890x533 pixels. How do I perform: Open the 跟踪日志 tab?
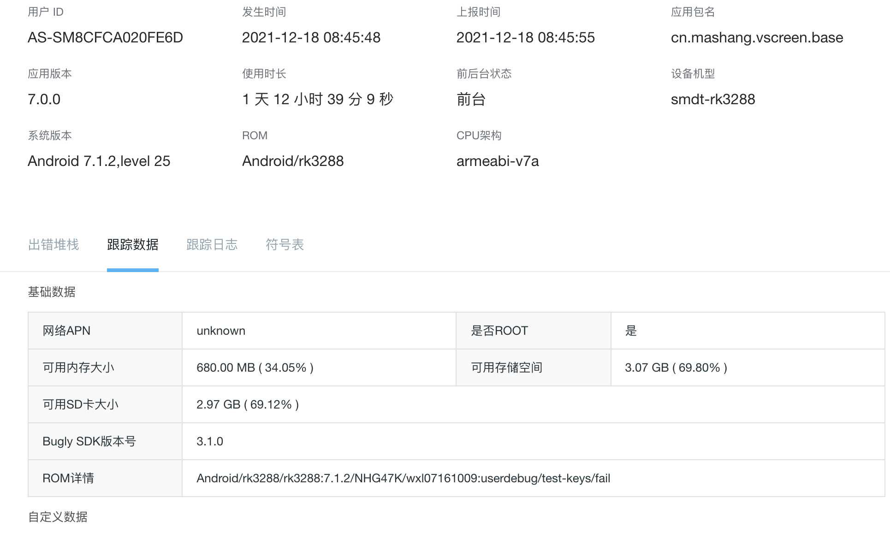(212, 245)
